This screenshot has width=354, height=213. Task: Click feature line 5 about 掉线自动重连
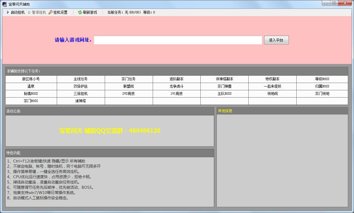pyautogui.click(x=44, y=182)
